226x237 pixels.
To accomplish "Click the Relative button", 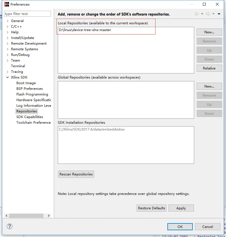I will pos(209,68).
